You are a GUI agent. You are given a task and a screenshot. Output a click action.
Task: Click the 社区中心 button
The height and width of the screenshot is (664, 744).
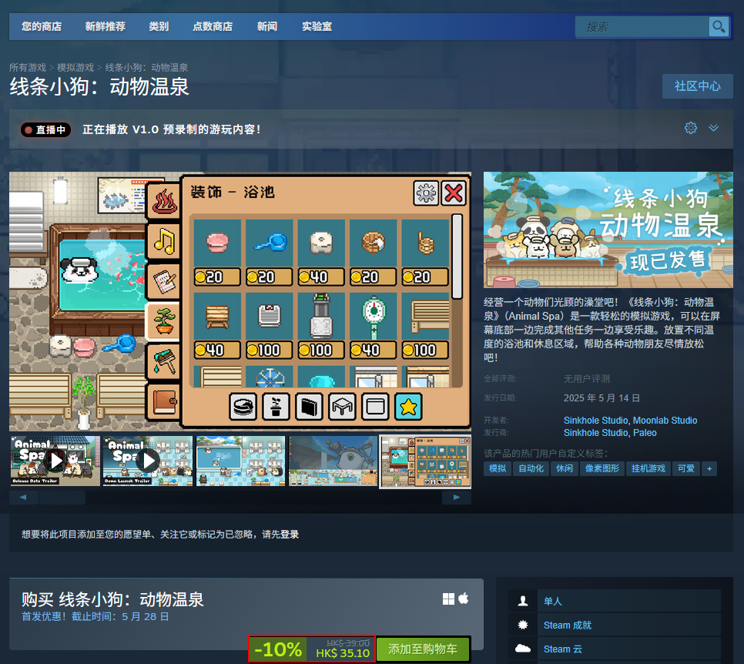(x=696, y=86)
